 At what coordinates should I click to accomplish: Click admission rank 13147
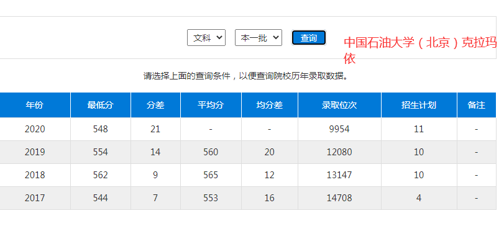coord(339,175)
